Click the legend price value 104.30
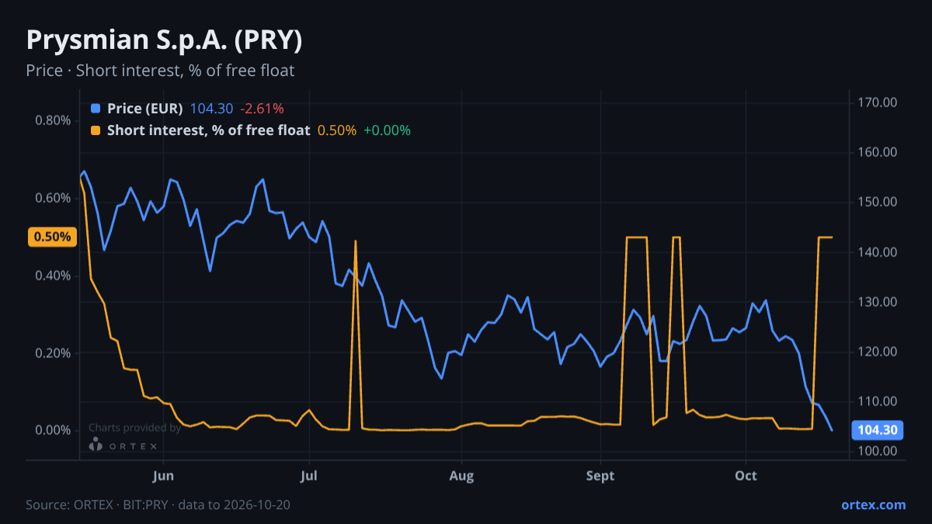Screen dimensions: 932x524 click(x=210, y=109)
